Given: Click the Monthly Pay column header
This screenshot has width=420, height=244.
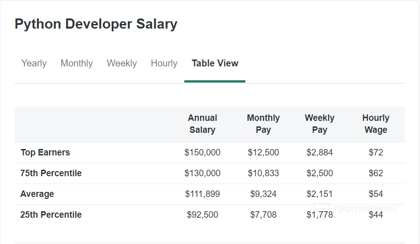Looking at the screenshot, I should click(x=263, y=124).
